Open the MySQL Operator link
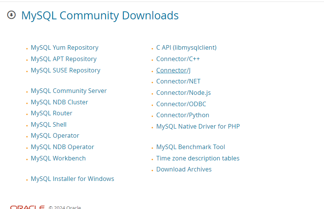The width and height of the screenshot is (324, 209). click(55, 135)
